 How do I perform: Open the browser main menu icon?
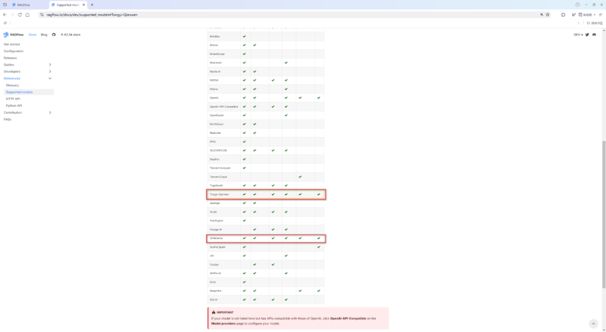coord(600,15)
